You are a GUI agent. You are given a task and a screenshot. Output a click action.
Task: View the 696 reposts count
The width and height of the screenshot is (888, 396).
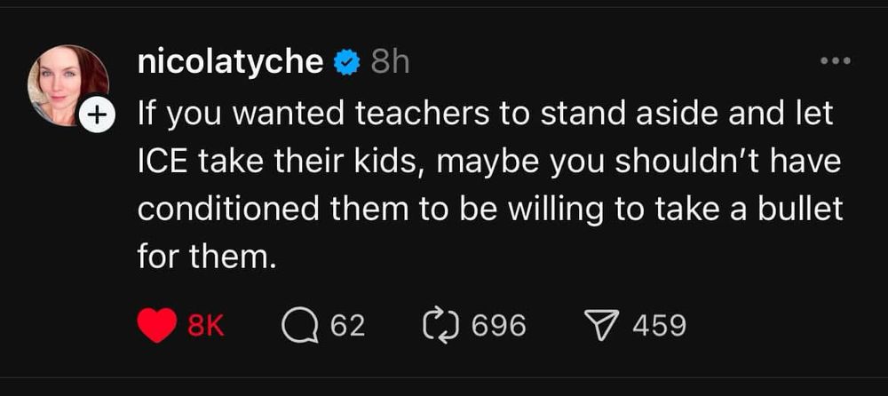click(498, 326)
